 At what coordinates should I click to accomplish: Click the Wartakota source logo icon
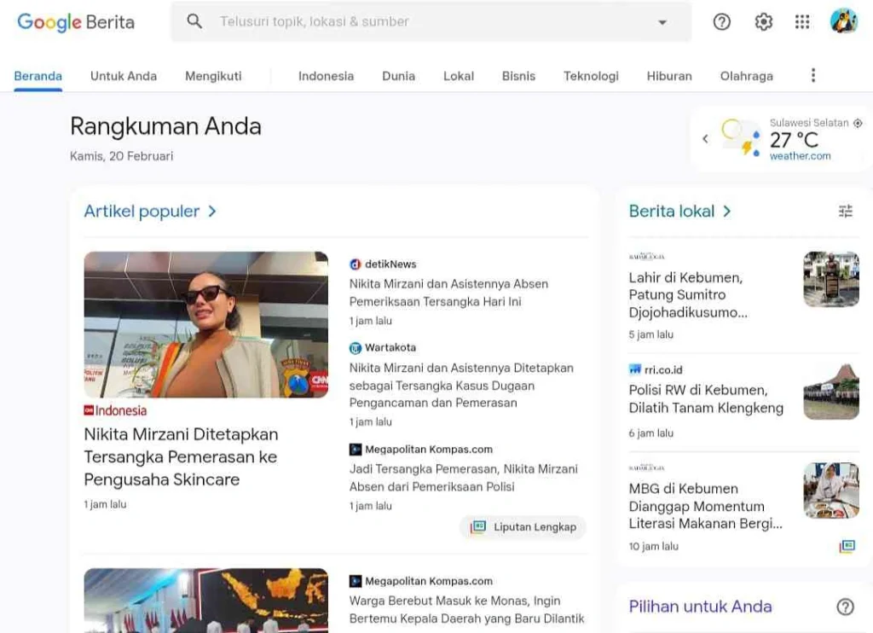click(x=356, y=348)
